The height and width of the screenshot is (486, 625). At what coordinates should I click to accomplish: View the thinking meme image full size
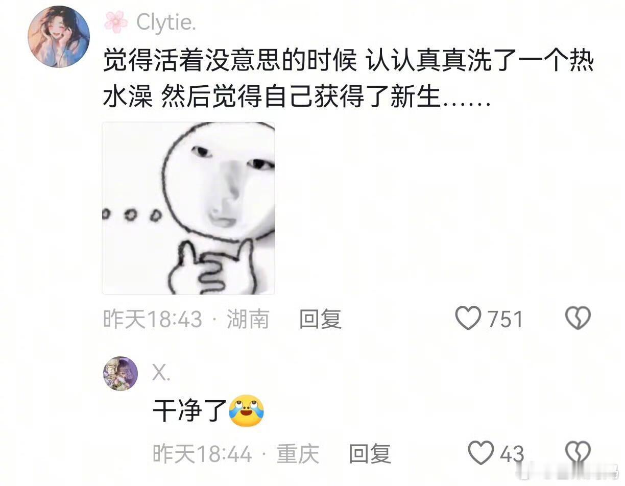188,208
